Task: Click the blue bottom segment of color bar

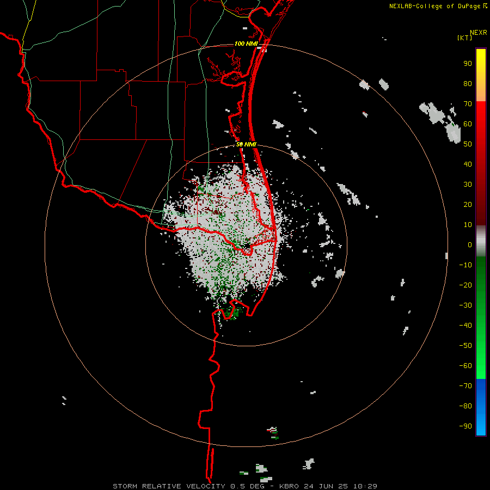Action: coord(481,407)
